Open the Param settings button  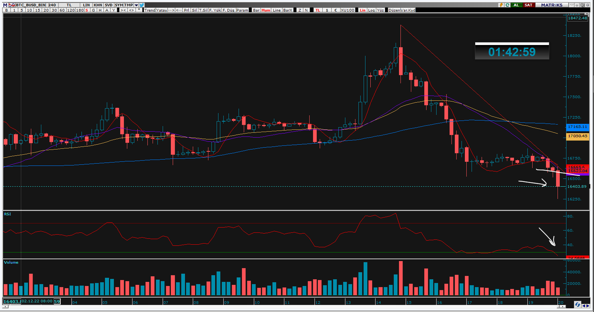pos(243,10)
